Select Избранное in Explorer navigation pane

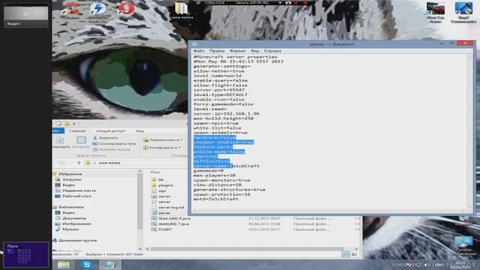70,174
